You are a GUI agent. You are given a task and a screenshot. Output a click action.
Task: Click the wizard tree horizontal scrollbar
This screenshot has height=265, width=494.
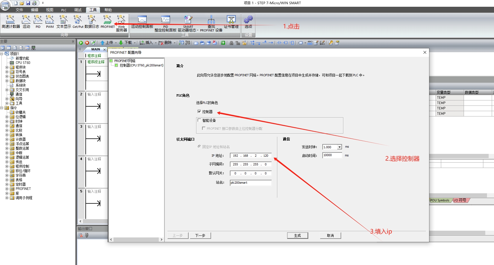[136, 240]
